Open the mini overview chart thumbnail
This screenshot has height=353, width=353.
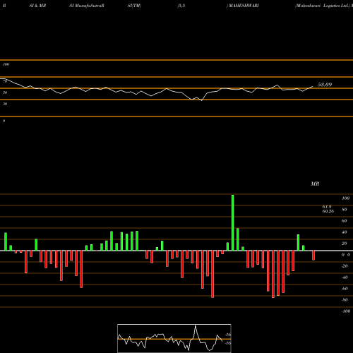(174, 338)
